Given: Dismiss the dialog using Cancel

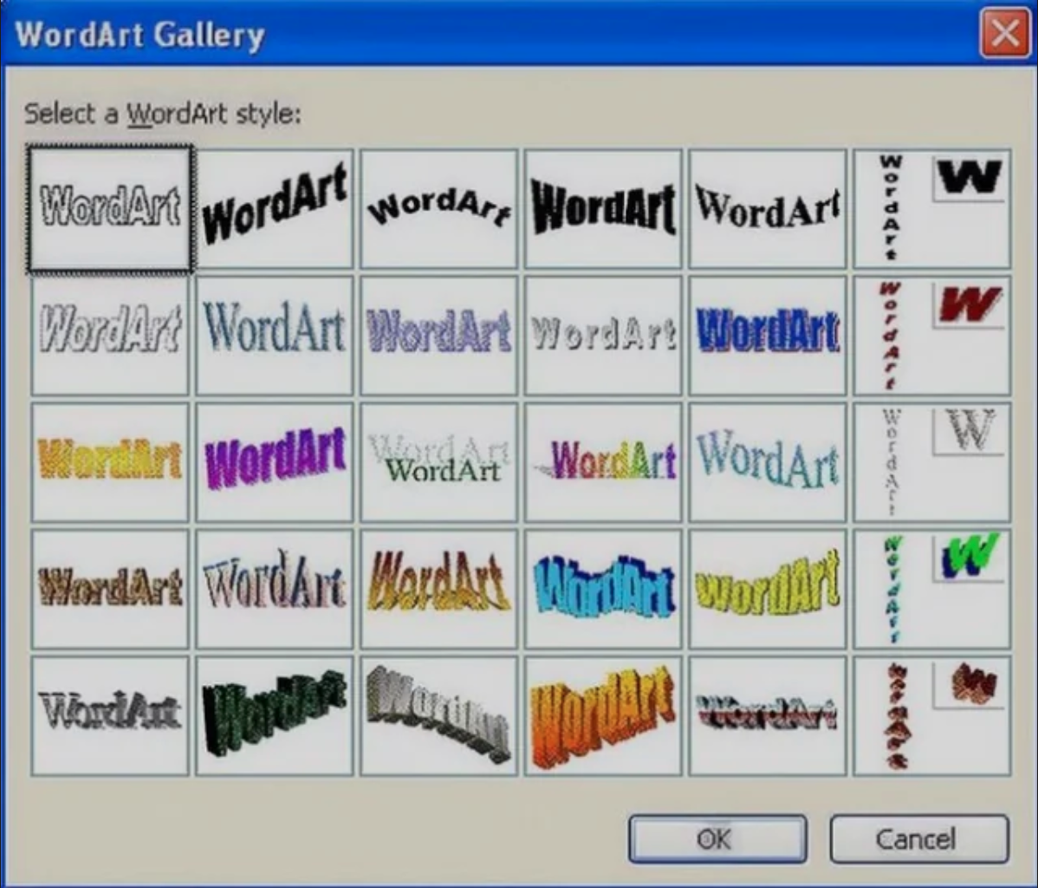Looking at the screenshot, I should [918, 839].
